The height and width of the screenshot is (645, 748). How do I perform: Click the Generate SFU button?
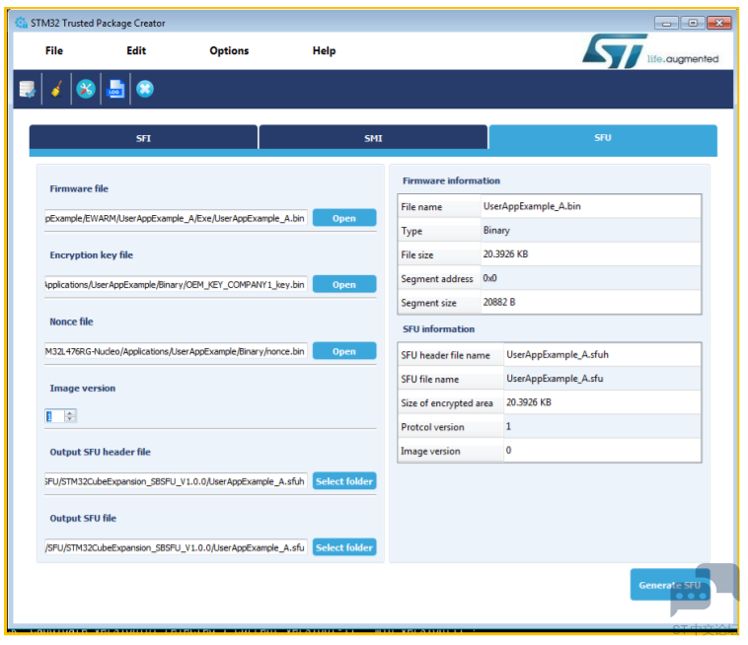(x=670, y=585)
